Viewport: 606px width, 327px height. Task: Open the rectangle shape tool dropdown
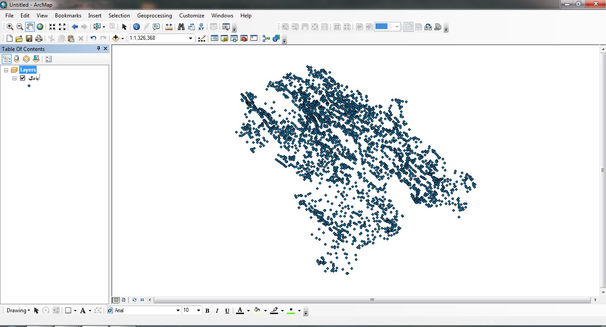[x=75, y=310]
